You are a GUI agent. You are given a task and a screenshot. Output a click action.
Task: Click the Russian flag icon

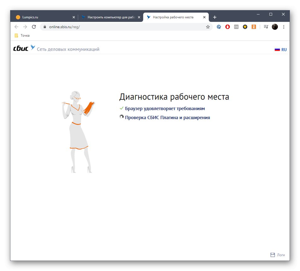(277, 49)
